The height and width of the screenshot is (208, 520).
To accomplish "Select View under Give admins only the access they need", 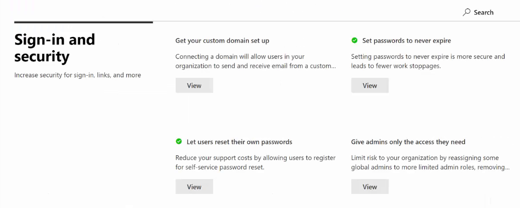I will coord(370,187).
